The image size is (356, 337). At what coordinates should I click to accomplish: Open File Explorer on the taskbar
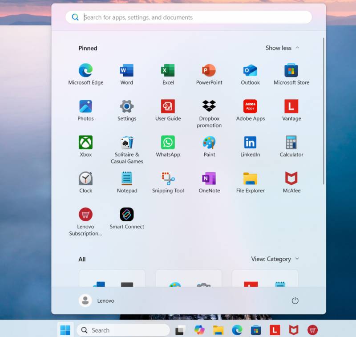click(218, 330)
